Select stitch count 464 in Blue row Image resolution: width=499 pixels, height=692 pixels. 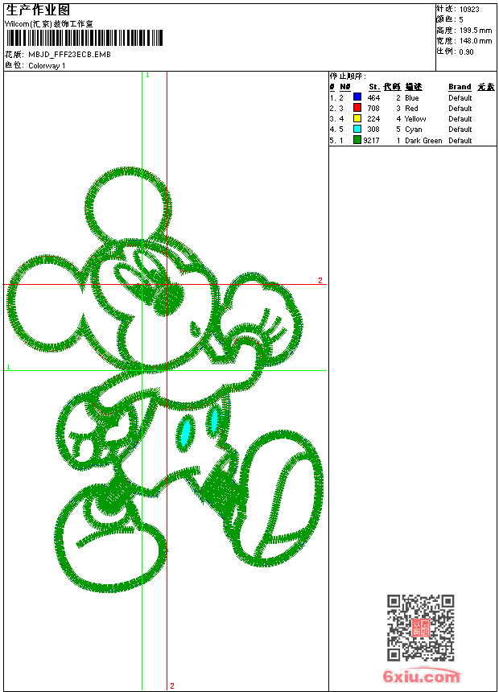[x=373, y=98]
